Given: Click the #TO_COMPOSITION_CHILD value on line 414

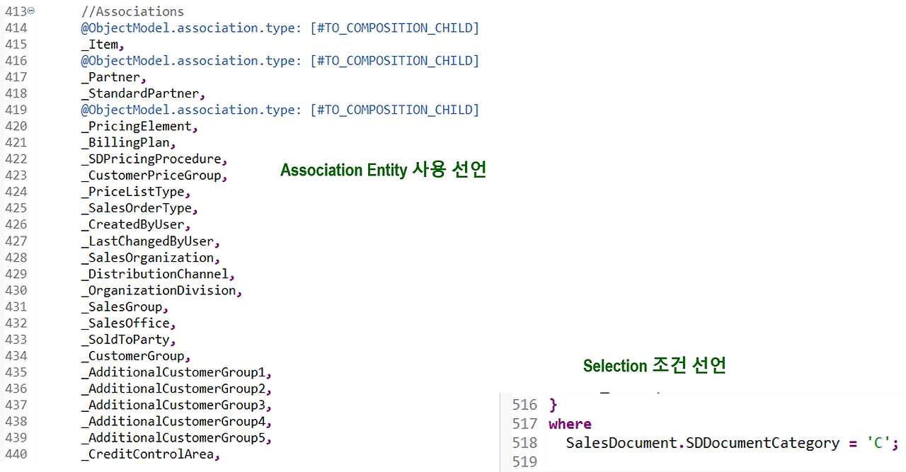Looking at the screenshot, I should [x=394, y=28].
